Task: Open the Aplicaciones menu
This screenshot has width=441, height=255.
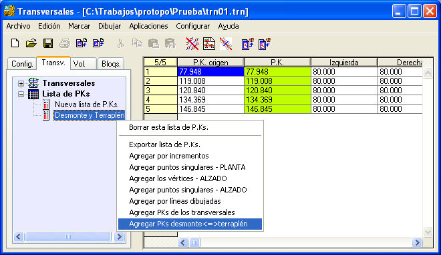Action: 148,26
